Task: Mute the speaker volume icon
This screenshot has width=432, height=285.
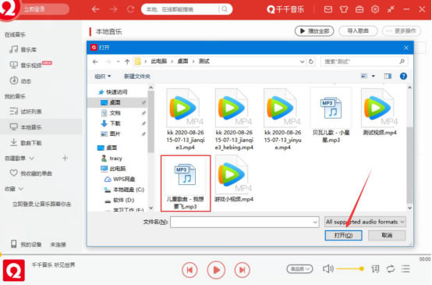Action: (328, 269)
